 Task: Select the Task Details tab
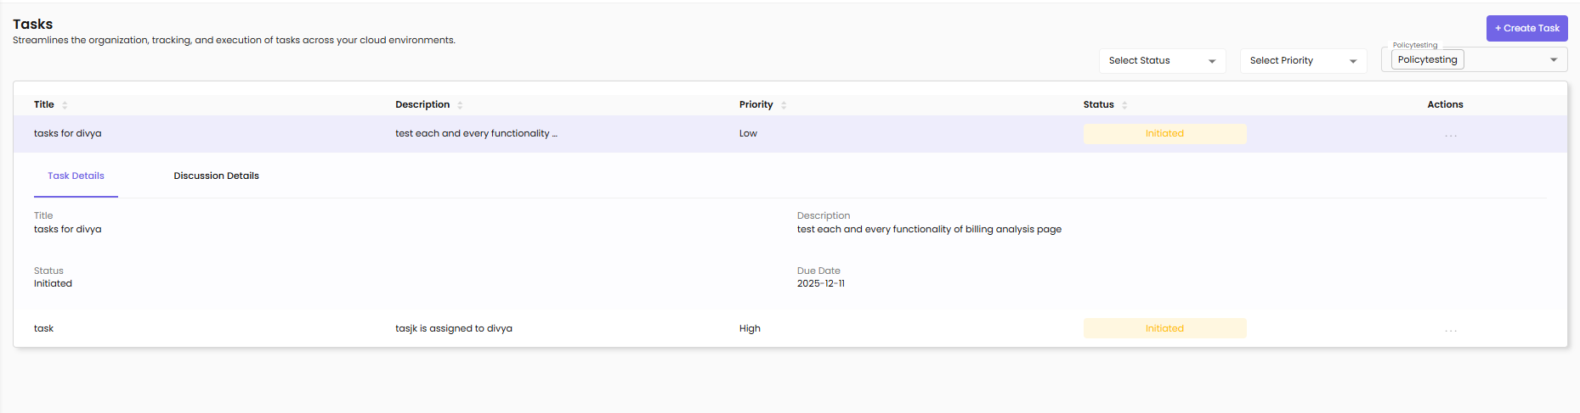76,176
